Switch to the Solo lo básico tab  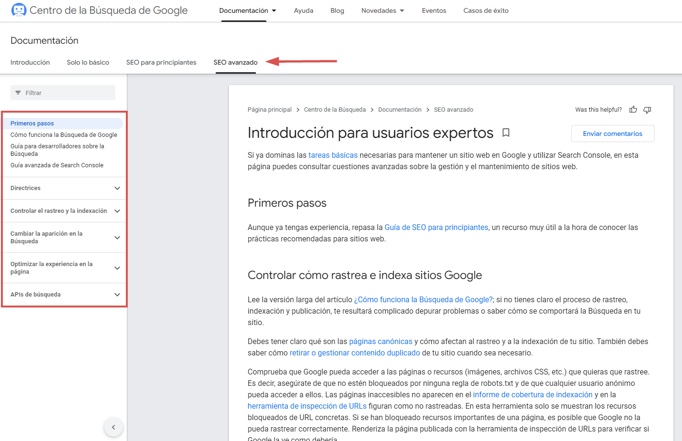[88, 62]
